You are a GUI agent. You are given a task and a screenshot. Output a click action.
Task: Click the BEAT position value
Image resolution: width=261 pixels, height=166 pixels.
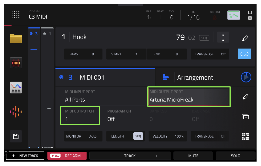tap(160, 17)
